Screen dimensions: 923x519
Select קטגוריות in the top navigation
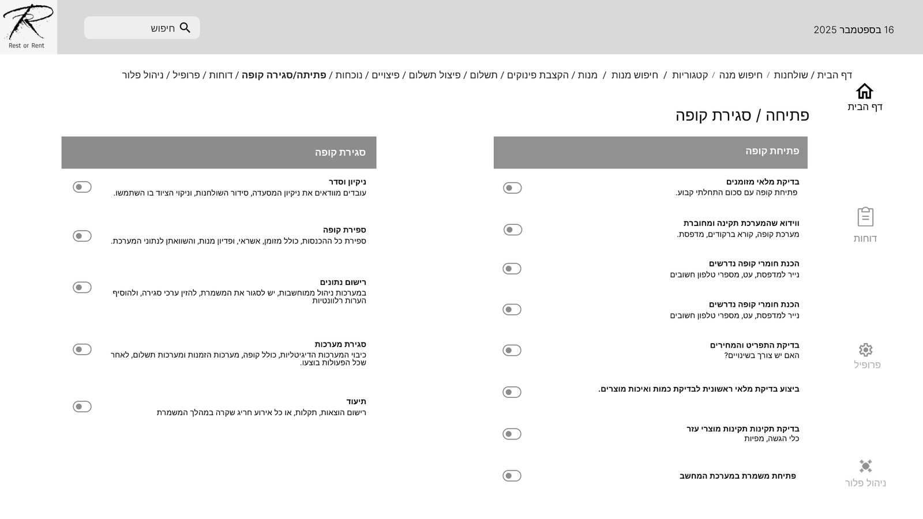point(689,75)
